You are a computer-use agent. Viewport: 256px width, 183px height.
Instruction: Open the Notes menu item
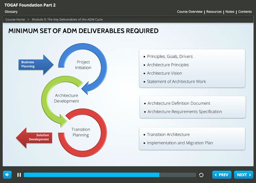coord(230,12)
